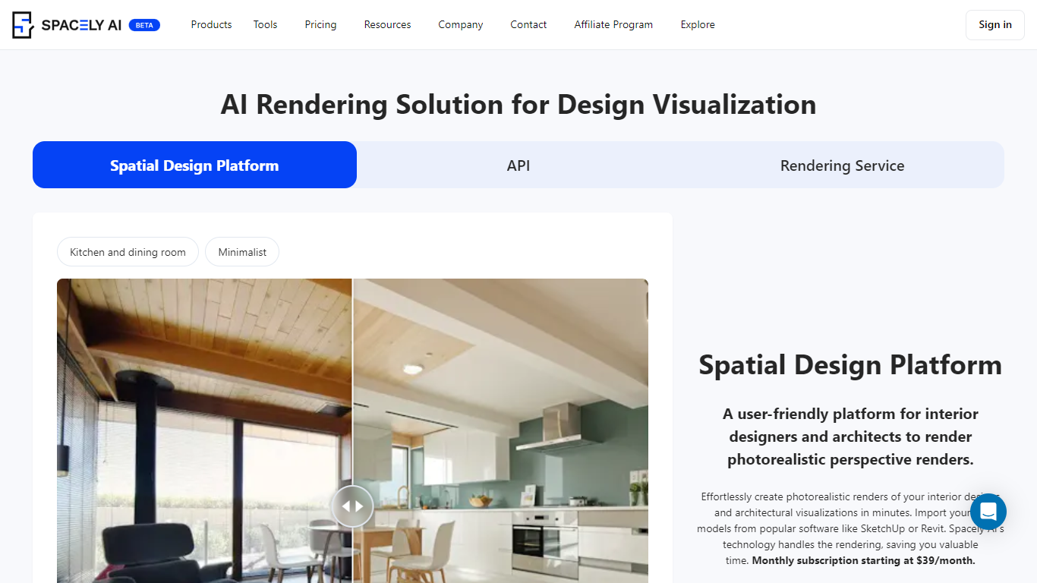Open the chat support bubble icon

[x=988, y=512]
